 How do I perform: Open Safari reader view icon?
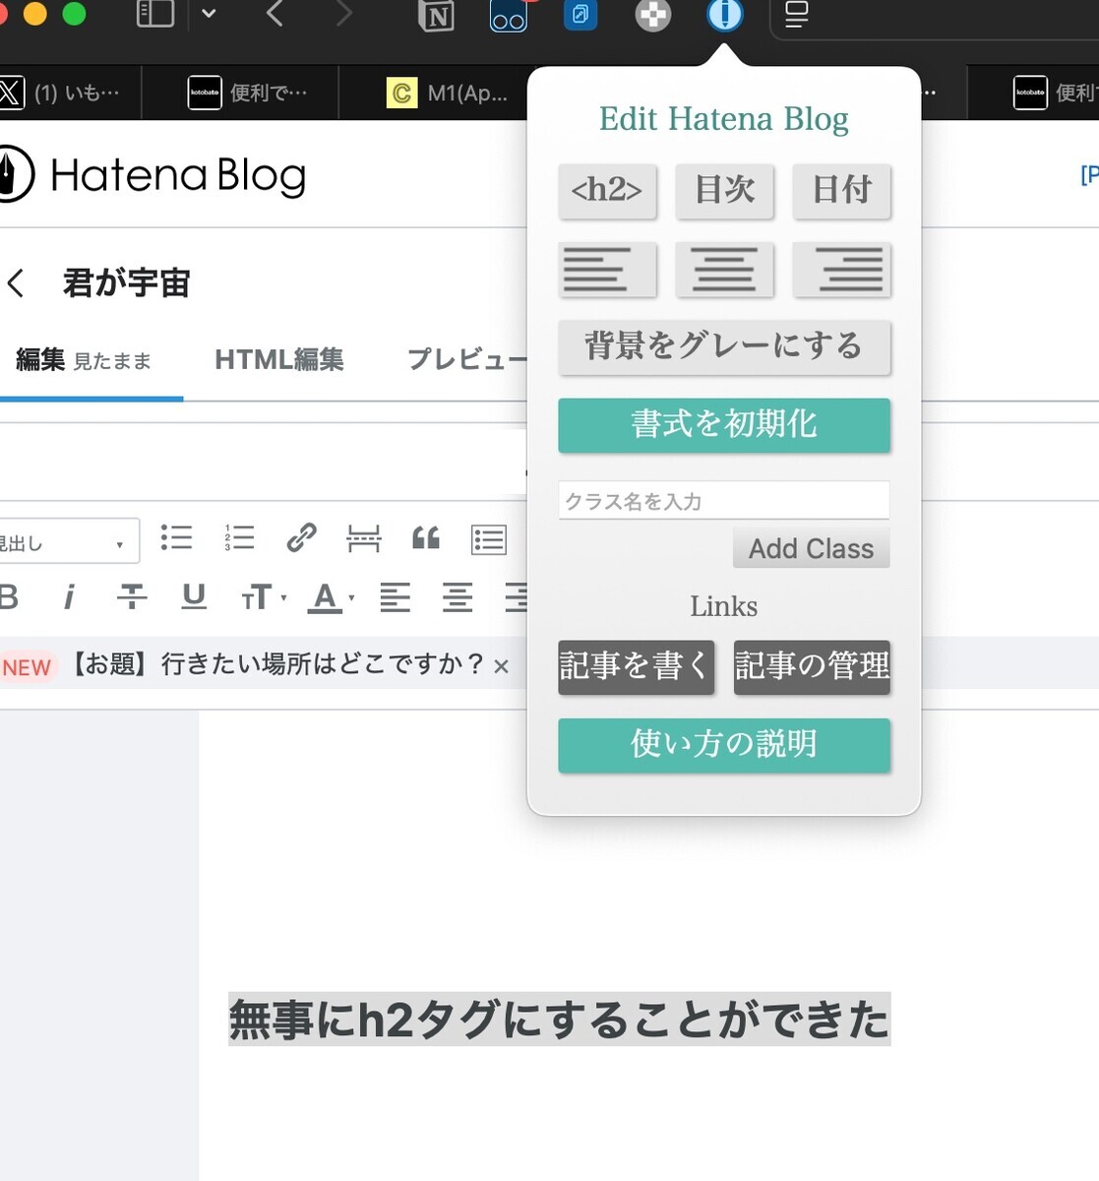(x=797, y=14)
